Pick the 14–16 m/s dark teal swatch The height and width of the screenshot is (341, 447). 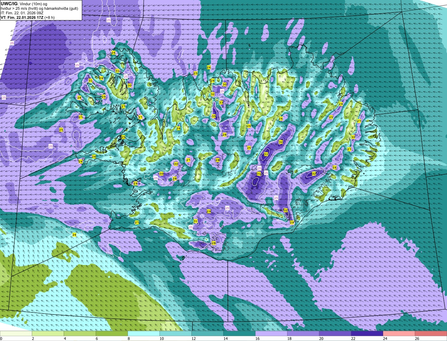pos(240,333)
